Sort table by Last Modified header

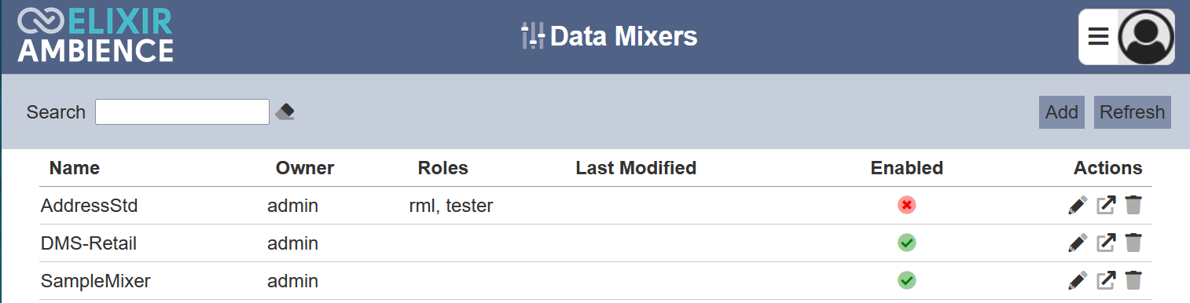tap(636, 168)
